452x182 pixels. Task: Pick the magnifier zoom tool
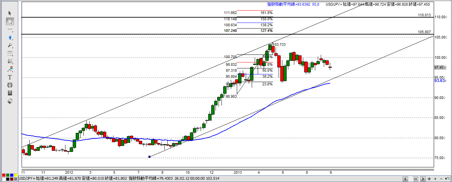coord(10,45)
